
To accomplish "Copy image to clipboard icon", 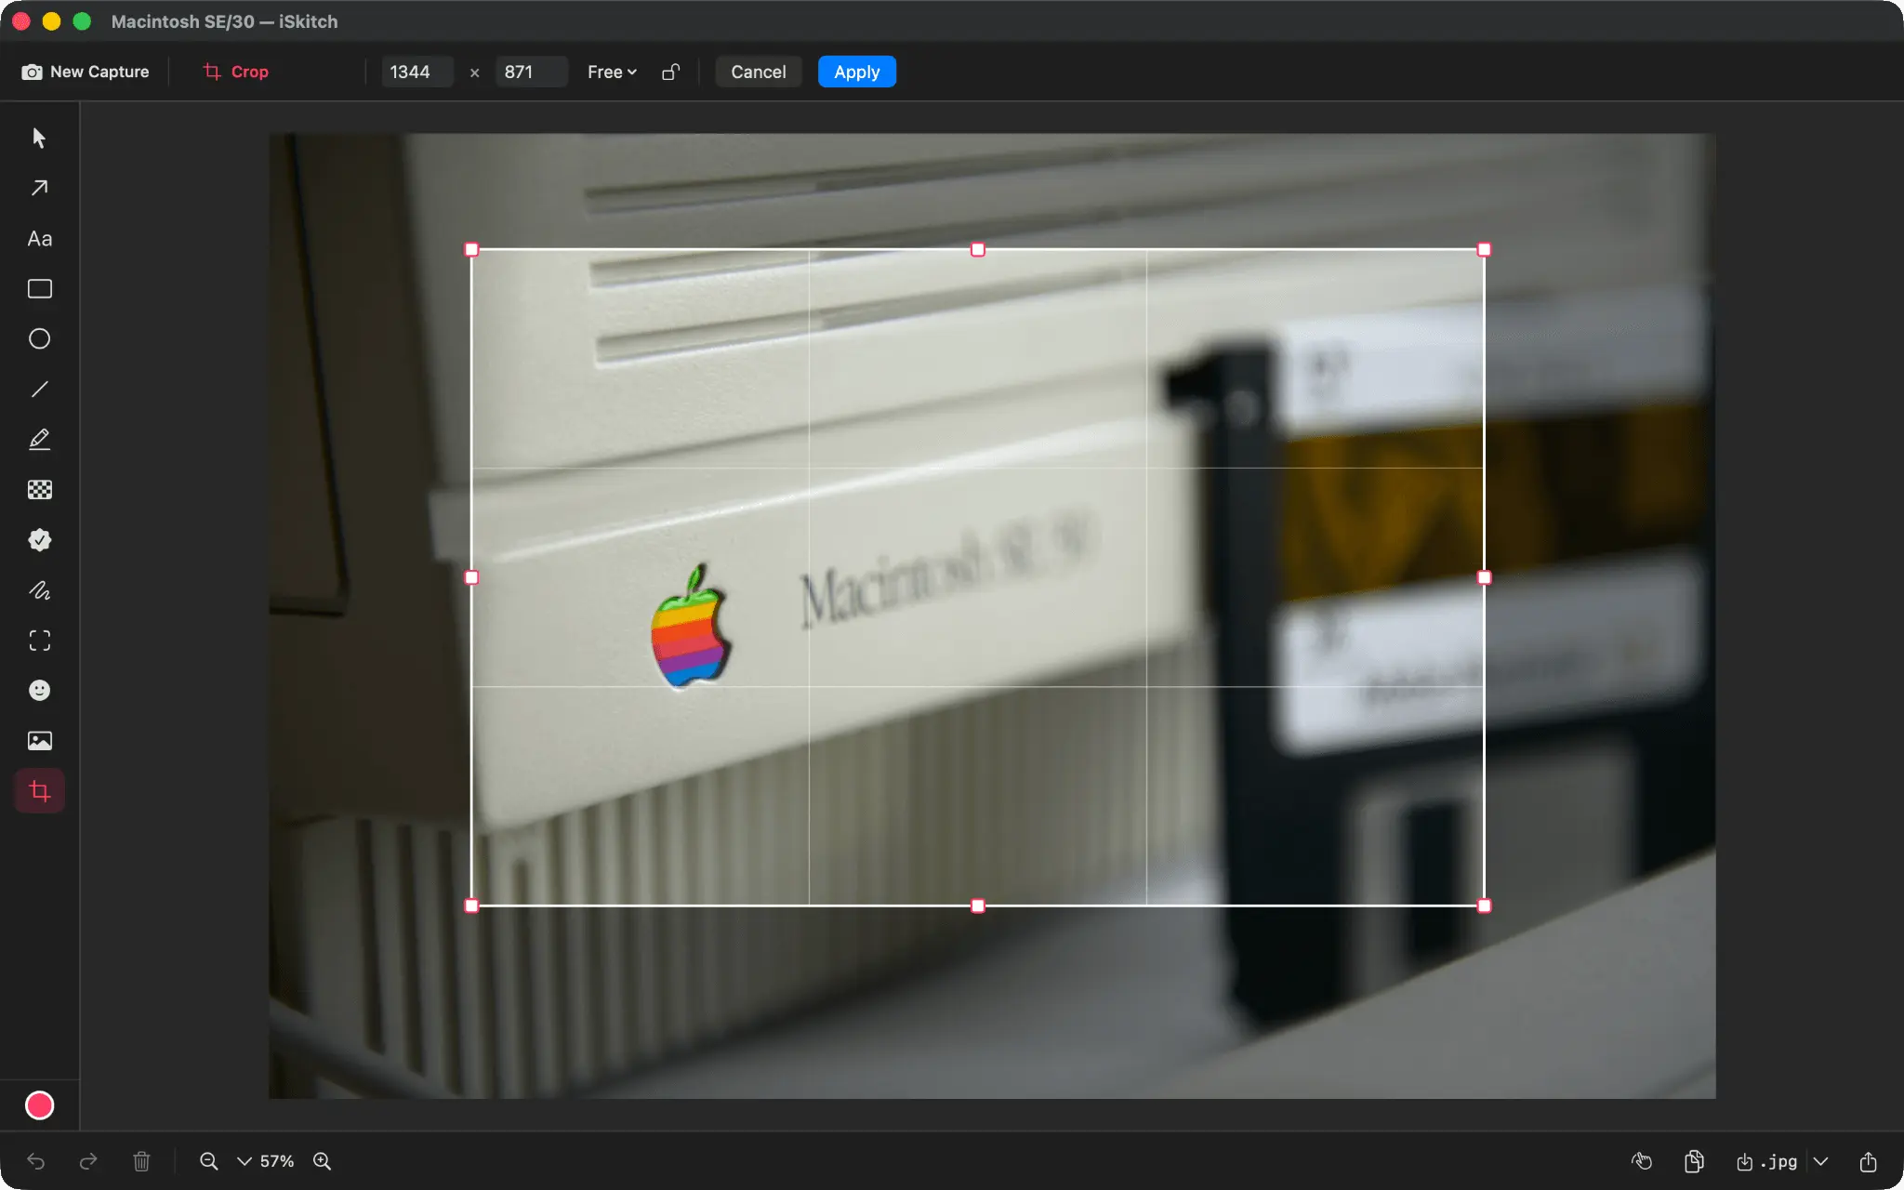I will 1694,1161.
